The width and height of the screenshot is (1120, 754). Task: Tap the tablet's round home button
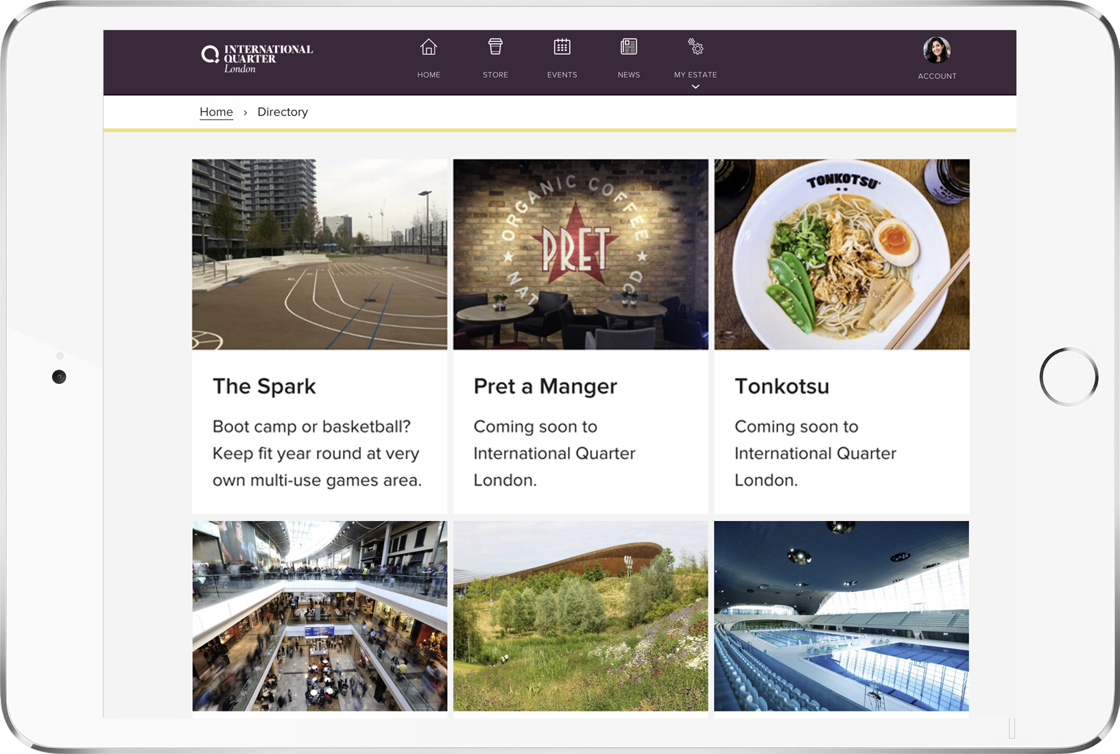[x=1069, y=377]
